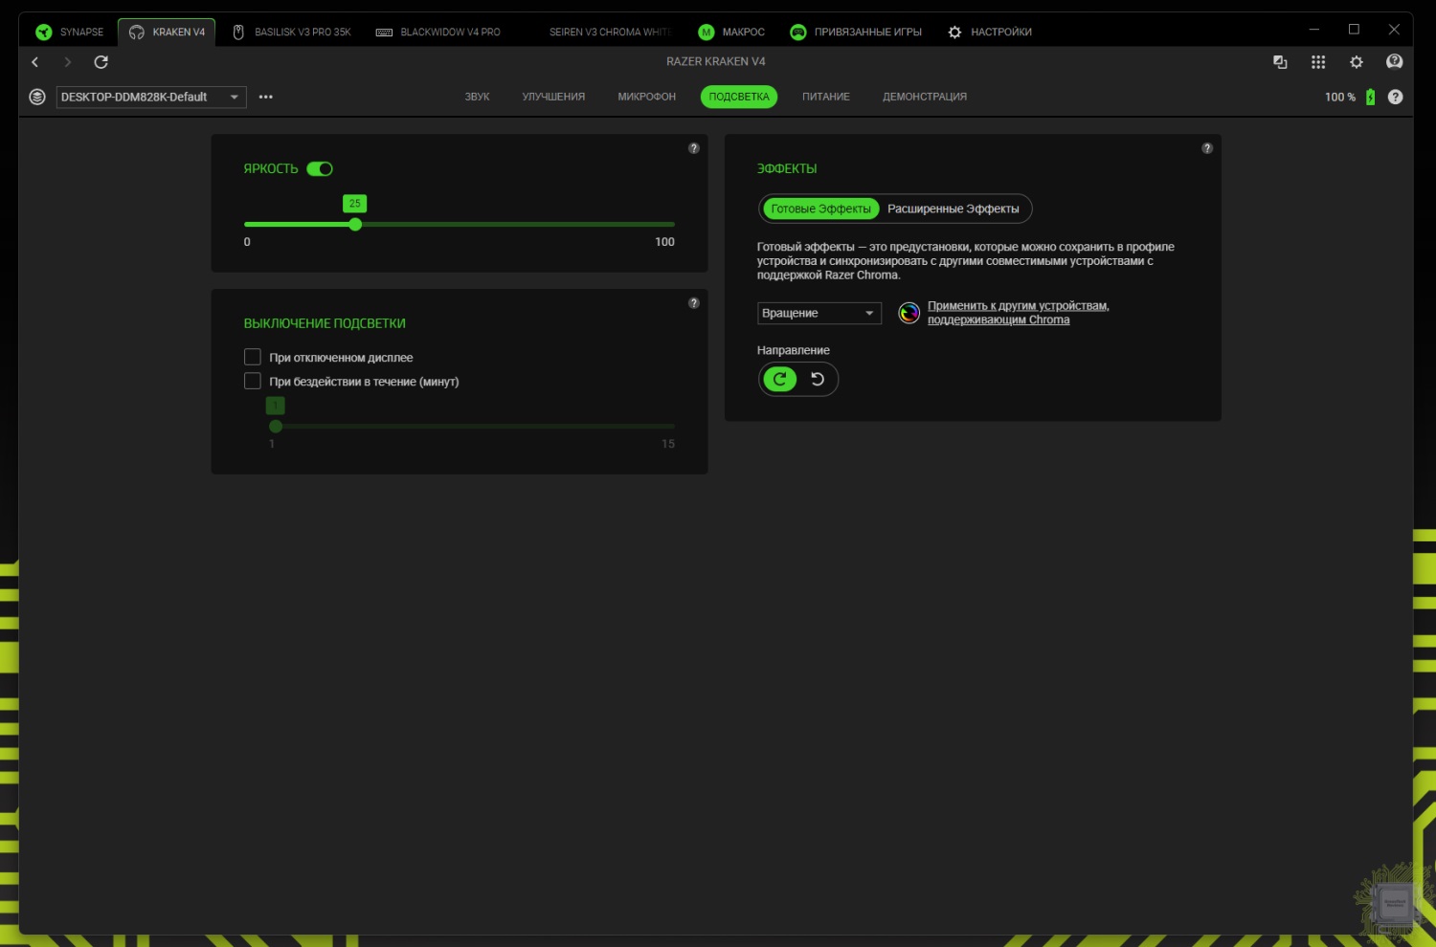This screenshot has height=947, width=1436.
Task: Open the Вращение effect dropdown
Action: [819, 314]
